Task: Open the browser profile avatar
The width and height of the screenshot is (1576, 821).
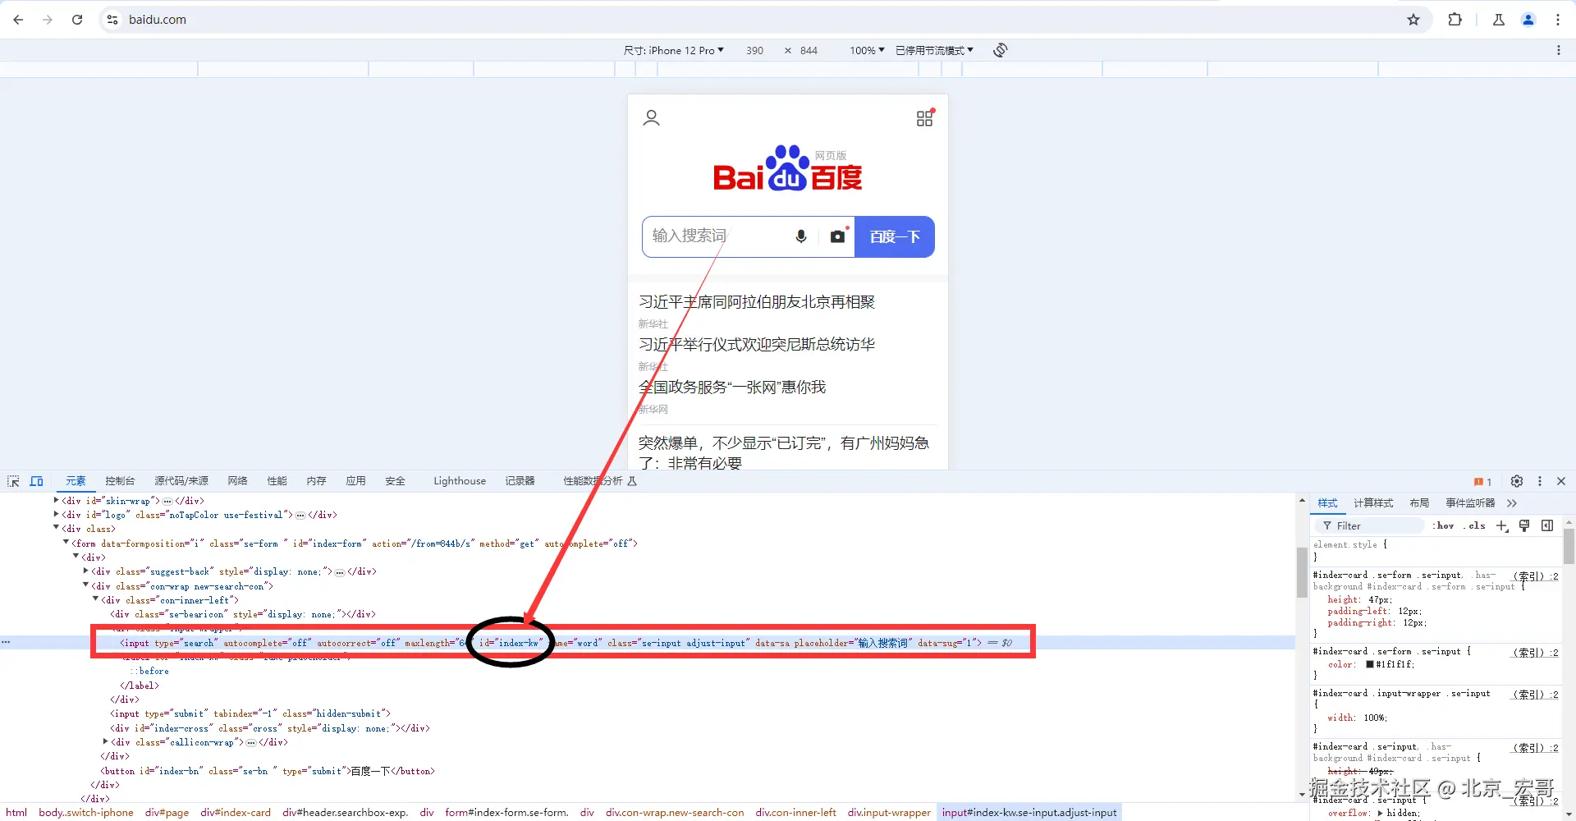Action: [x=1528, y=20]
